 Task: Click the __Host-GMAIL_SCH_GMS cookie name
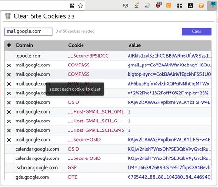(96, 130)
